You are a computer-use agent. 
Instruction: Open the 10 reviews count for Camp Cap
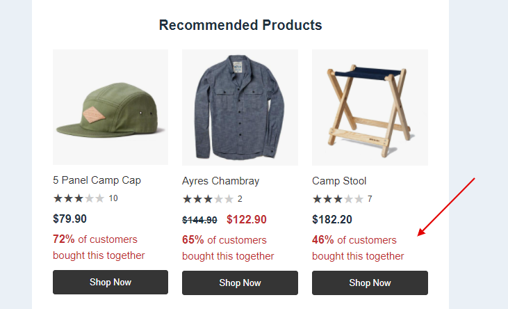113,198
